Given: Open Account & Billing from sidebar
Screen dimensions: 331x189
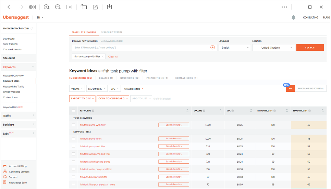Looking at the screenshot, I should pyautogui.click(x=18, y=166).
